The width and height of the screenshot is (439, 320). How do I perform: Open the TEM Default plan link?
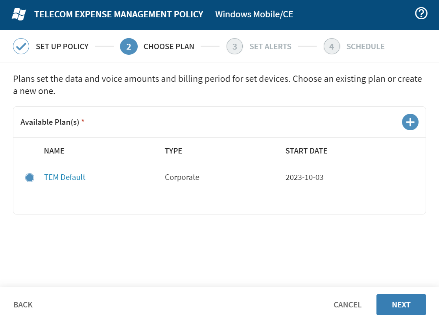pos(65,177)
